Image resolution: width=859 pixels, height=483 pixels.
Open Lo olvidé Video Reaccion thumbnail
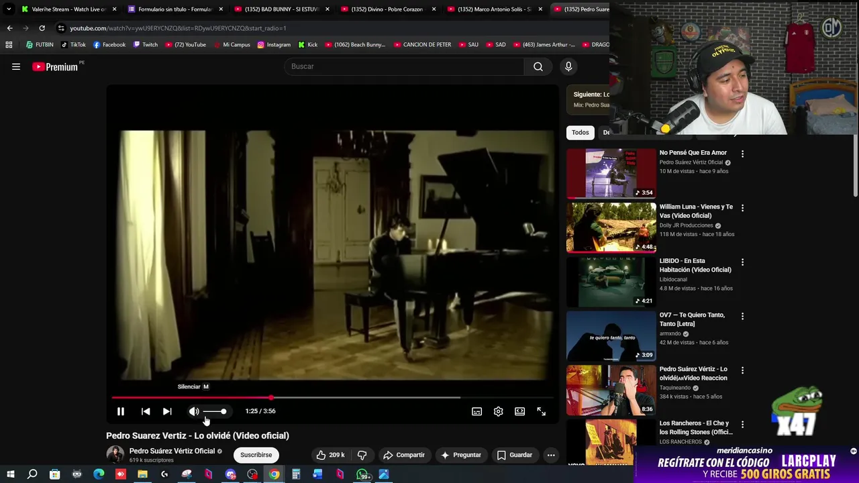(x=611, y=390)
